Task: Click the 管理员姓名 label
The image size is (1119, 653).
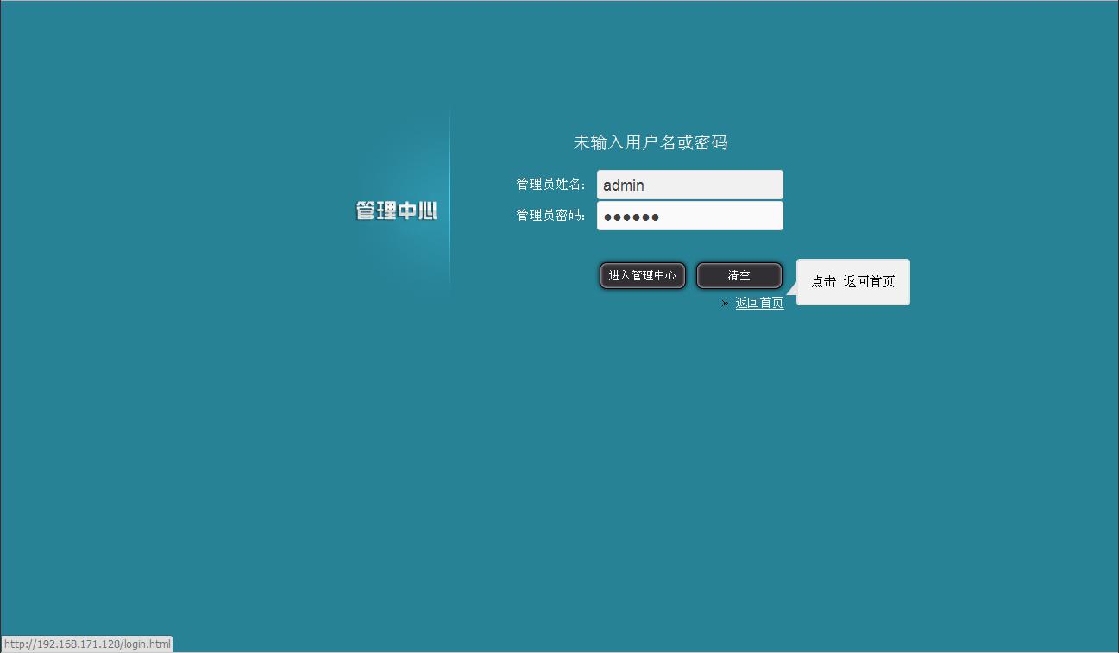Action: pos(551,184)
